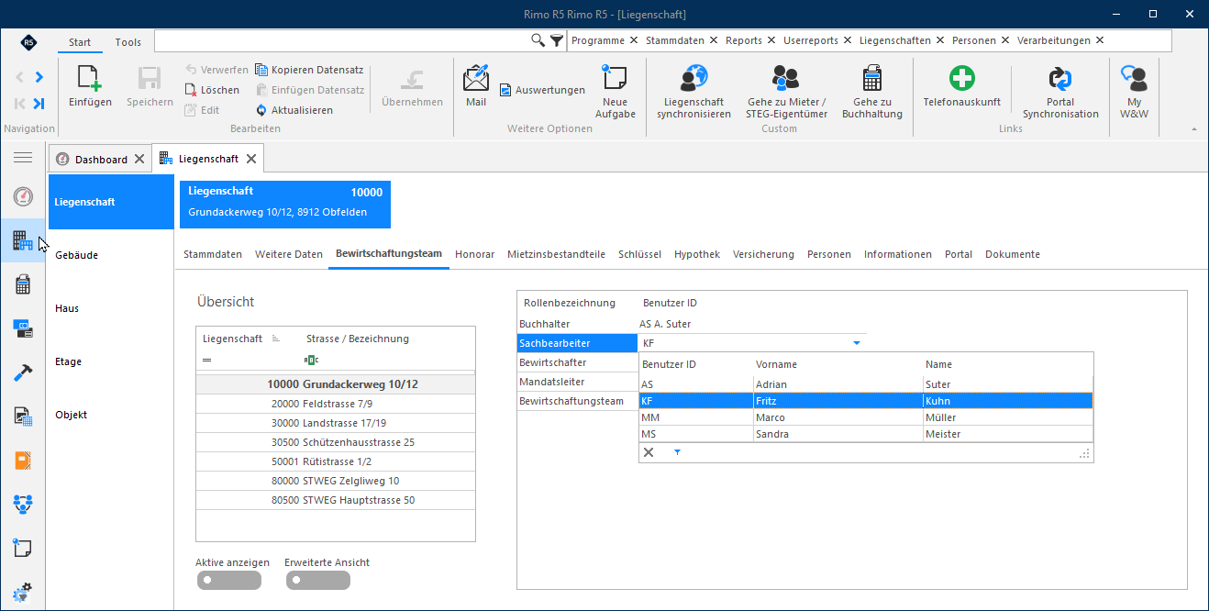
Task: Toggle Erweiterte Ansicht switch
Action: click(x=317, y=580)
